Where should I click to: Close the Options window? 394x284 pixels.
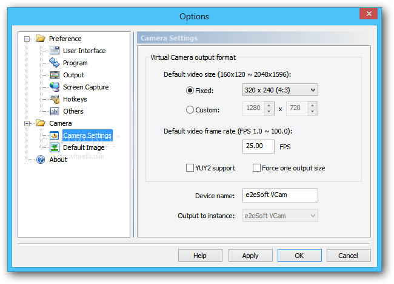point(369,13)
